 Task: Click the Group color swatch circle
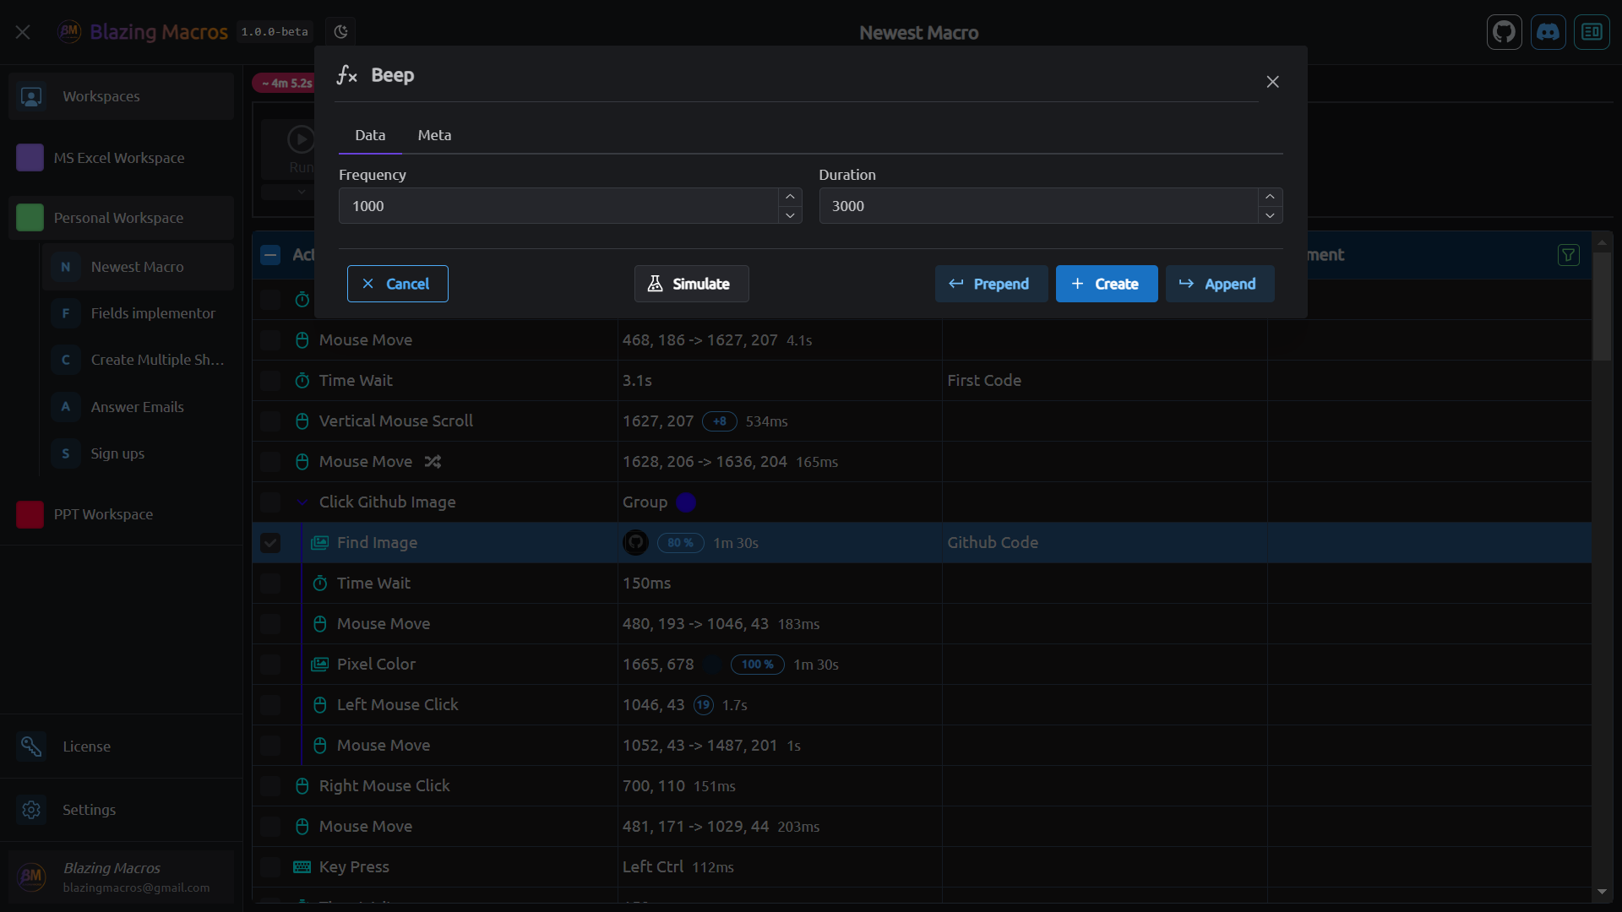coord(686,502)
